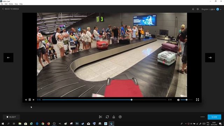Click the rotate video icon

tap(107, 117)
